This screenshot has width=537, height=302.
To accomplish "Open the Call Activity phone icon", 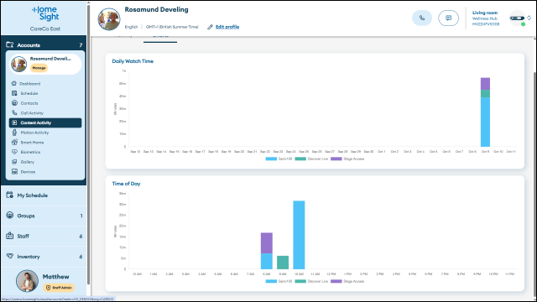I will (x=14, y=112).
